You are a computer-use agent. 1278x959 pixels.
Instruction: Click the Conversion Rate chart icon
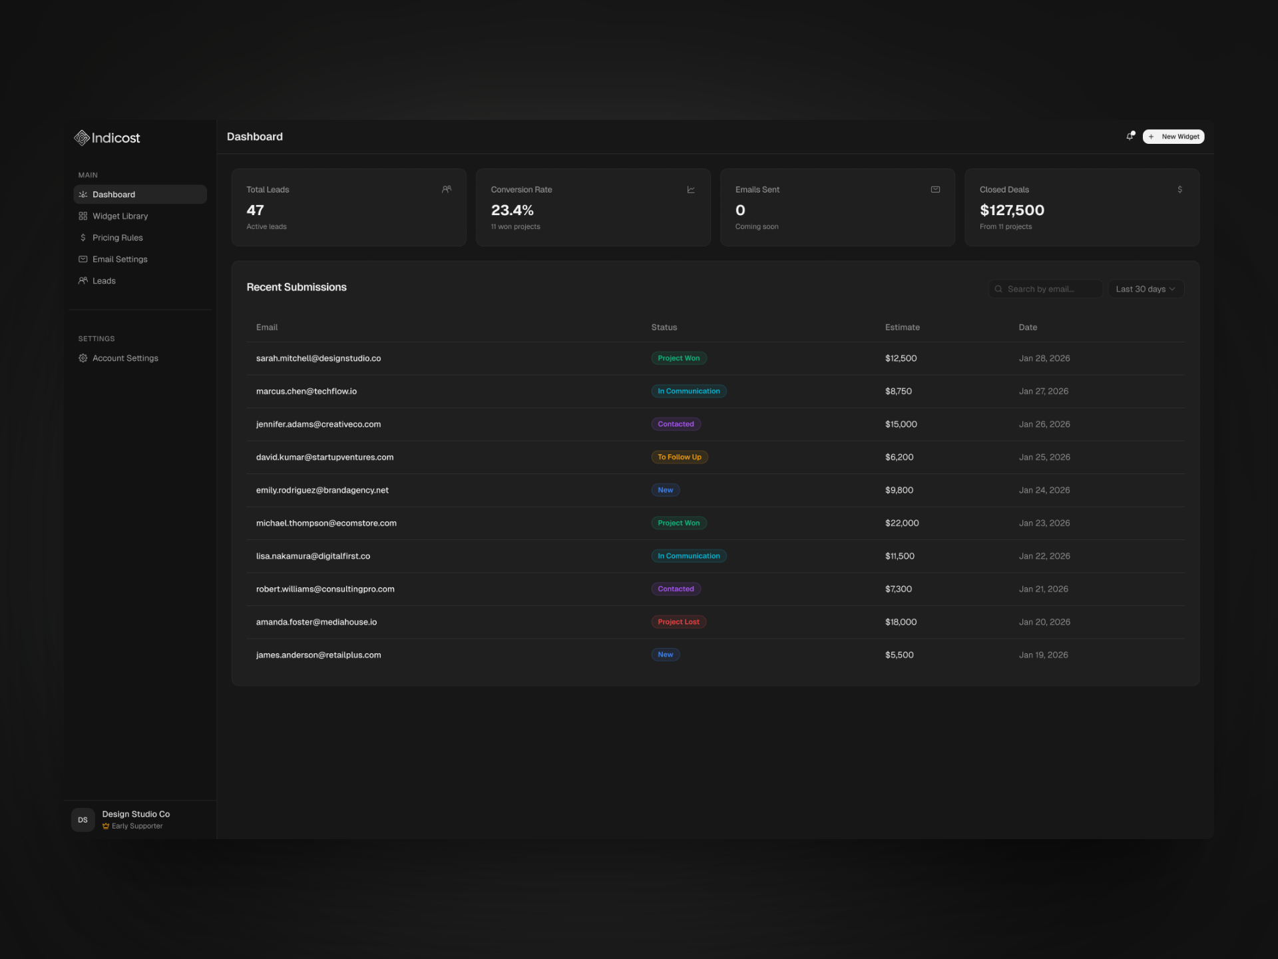[x=691, y=190]
